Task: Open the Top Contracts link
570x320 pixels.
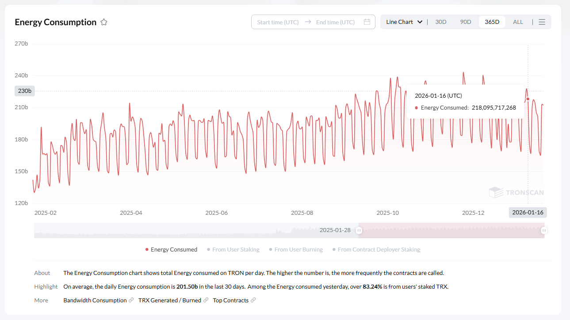Action: click(230, 300)
